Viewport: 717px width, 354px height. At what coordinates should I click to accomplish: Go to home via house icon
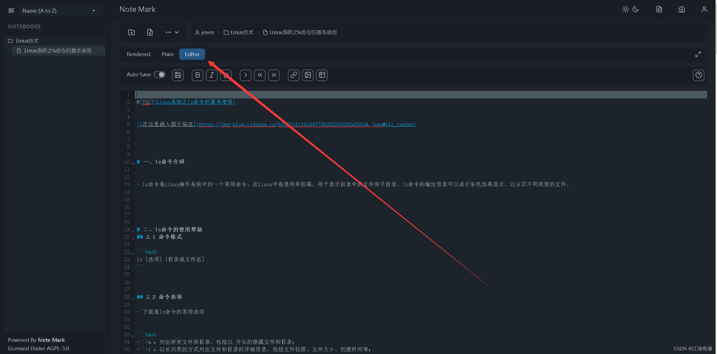(682, 9)
